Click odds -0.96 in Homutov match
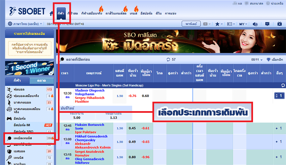Image resolution: width=286 pixels, height=165 pixels. (145, 157)
